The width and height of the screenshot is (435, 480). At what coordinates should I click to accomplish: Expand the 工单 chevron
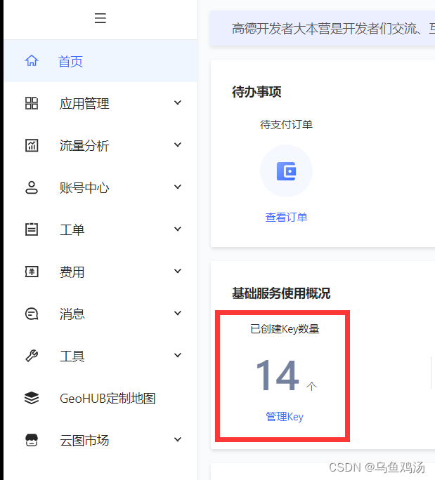pos(178,229)
